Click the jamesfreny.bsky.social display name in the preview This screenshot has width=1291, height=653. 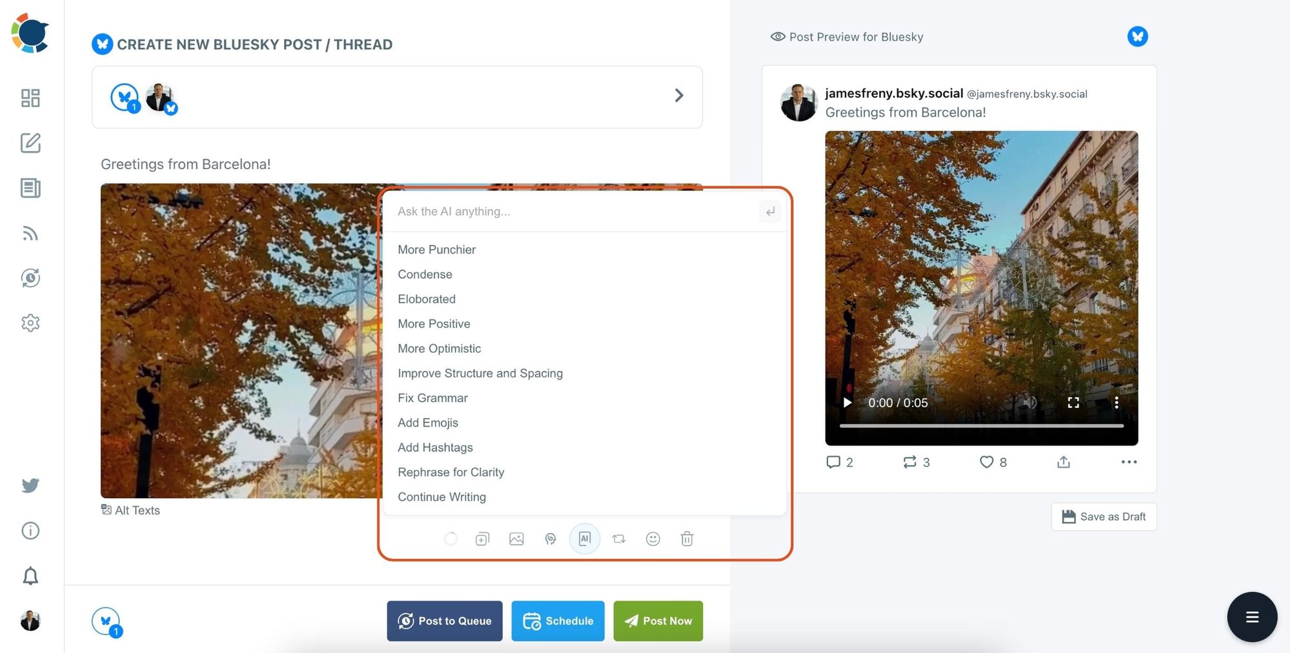pos(894,93)
